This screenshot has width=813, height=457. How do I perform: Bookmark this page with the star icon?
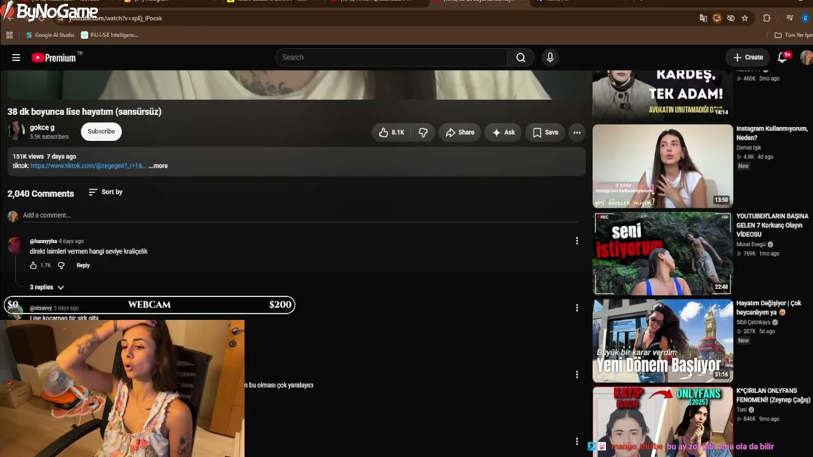(x=745, y=18)
